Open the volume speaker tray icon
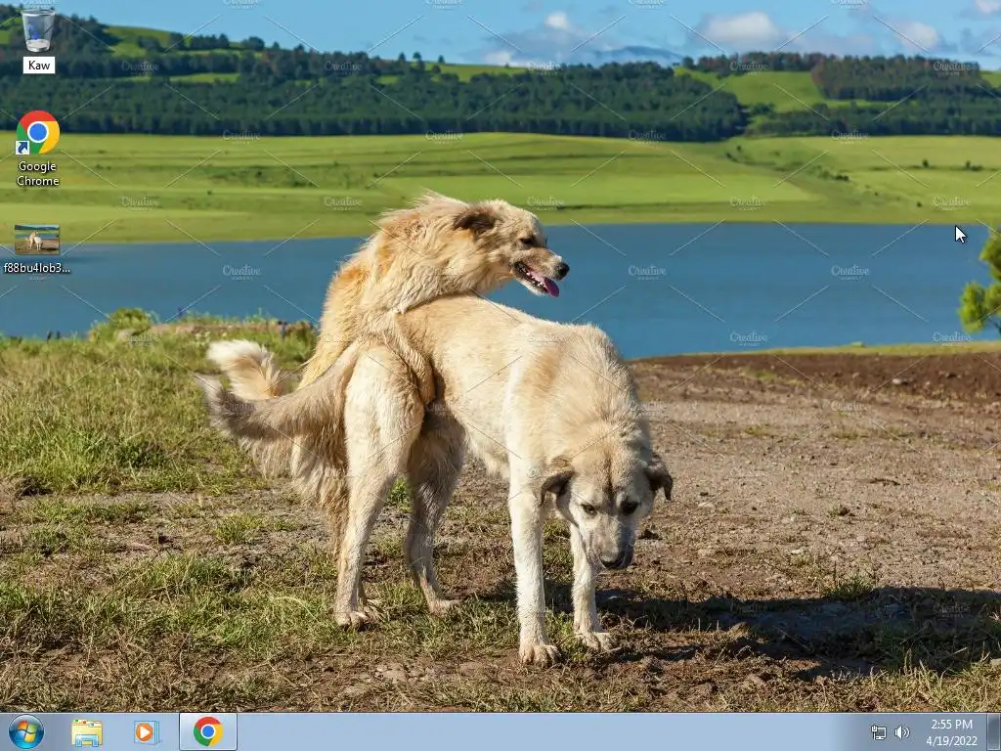This screenshot has width=1001, height=751. tap(902, 732)
